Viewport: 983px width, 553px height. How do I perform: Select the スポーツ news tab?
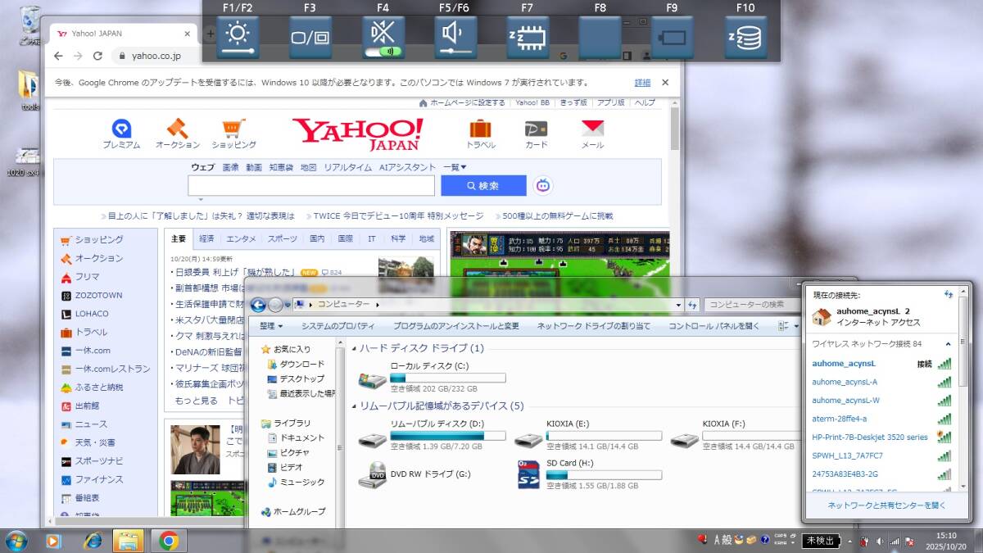tap(282, 239)
